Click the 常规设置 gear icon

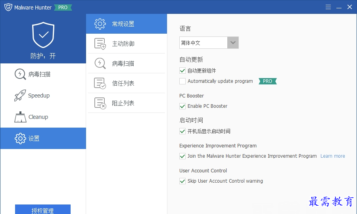pos(100,24)
